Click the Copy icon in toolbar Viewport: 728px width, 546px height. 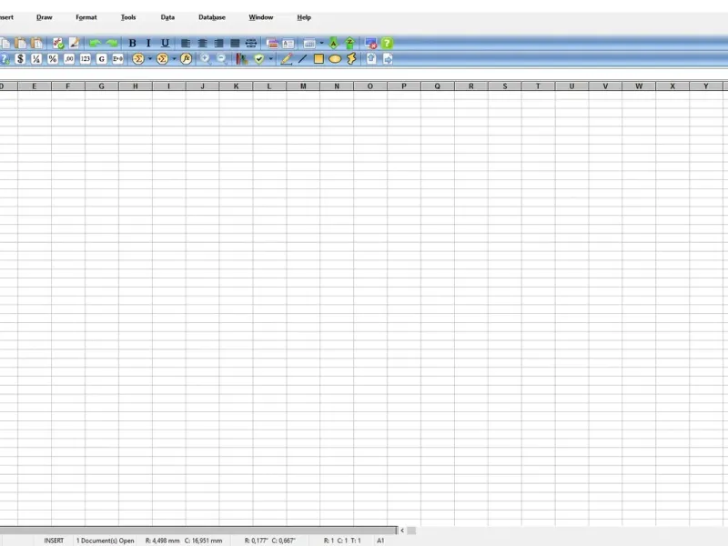coord(5,43)
